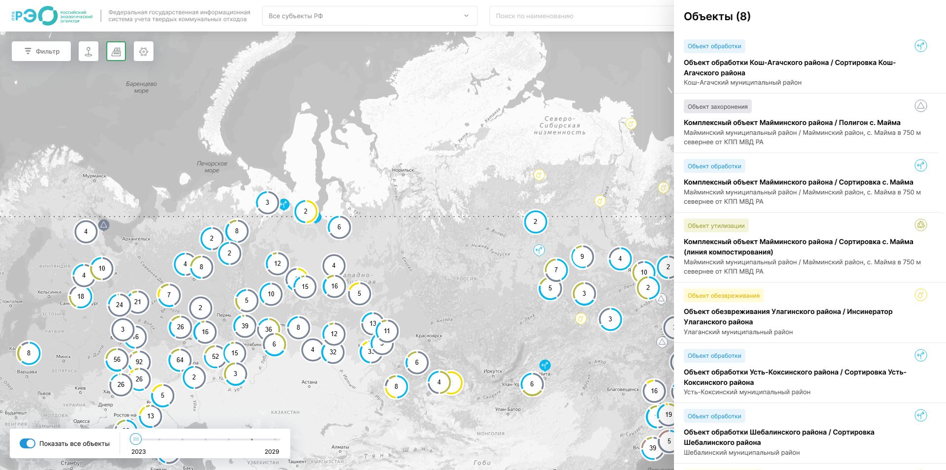Click map cluster 19 in the far east
Image resolution: width=946 pixels, height=470 pixels.
(668, 414)
